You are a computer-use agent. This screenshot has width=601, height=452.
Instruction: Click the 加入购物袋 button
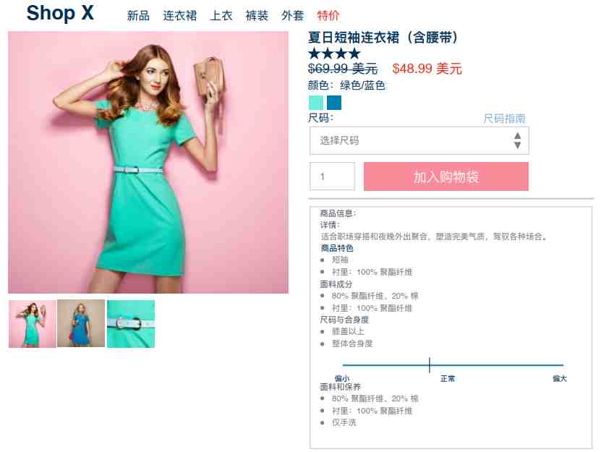pos(446,176)
